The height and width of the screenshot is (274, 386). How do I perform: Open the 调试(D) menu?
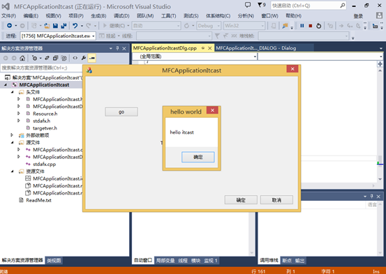[121, 16]
